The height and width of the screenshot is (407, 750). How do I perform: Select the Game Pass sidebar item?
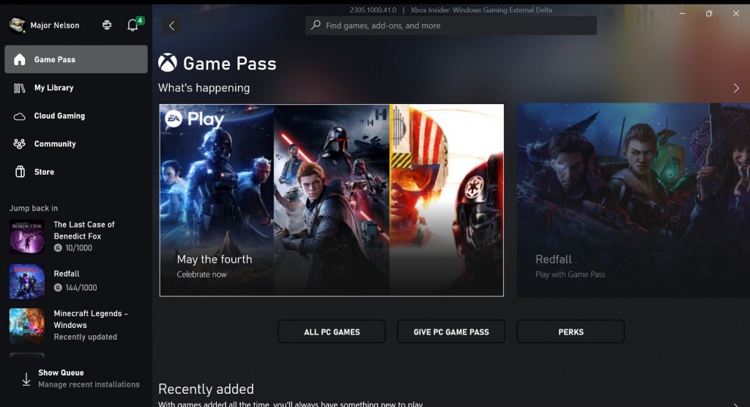click(x=76, y=59)
